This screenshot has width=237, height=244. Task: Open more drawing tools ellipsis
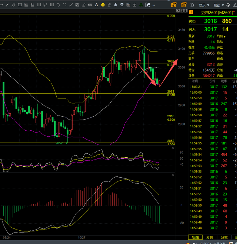pos(154,6)
